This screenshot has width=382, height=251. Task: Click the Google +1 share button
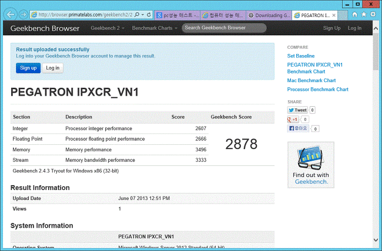[293, 120]
